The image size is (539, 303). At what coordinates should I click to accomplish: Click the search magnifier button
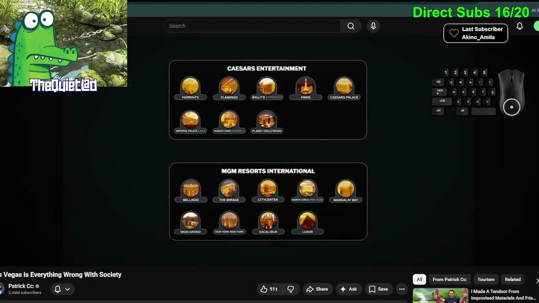pyautogui.click(x=351, y=26)
